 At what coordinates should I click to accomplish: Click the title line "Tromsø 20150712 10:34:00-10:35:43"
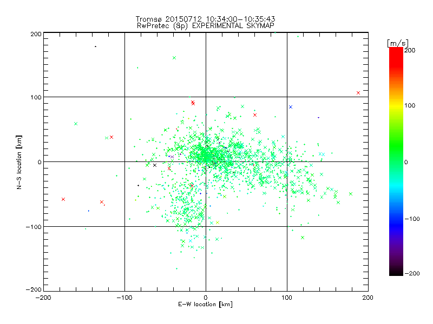205,19
